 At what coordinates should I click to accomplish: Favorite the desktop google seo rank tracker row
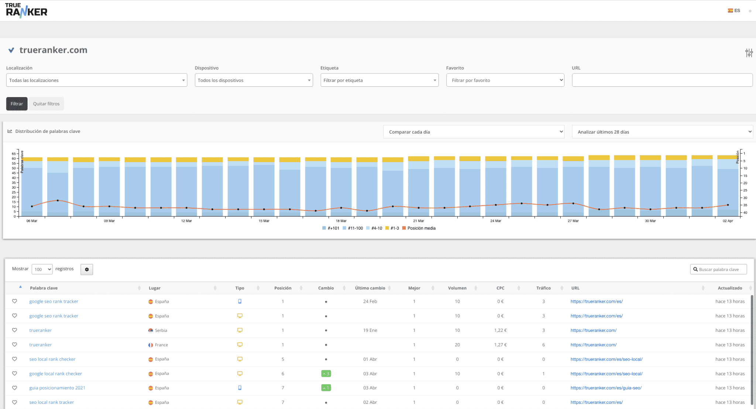(14, 316)
